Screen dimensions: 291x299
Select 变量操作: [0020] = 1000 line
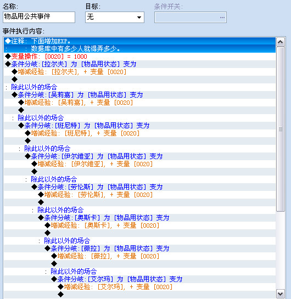click(x=140, y=57)
